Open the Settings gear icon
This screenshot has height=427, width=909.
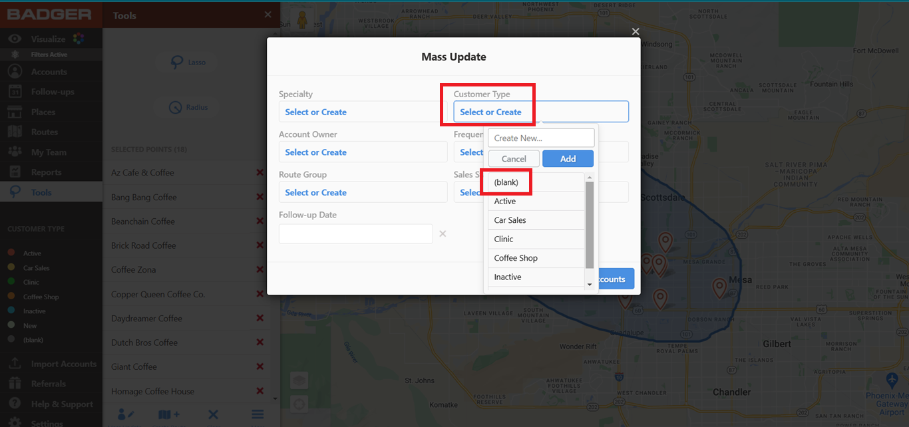pyautogui.click(x=15, y=422)
